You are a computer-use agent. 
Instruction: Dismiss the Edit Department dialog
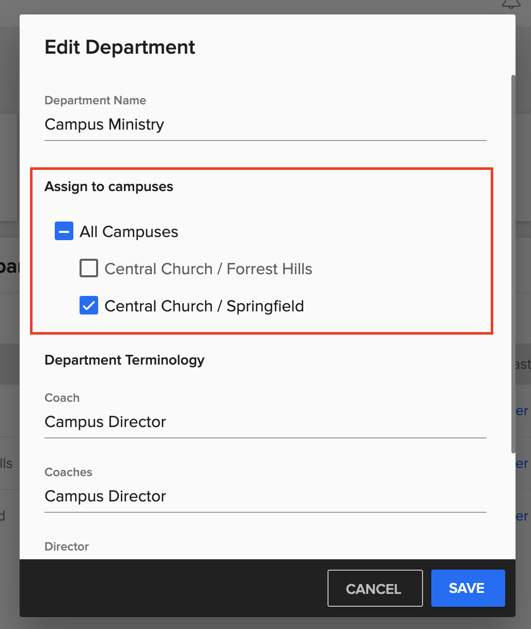point(375,588)
